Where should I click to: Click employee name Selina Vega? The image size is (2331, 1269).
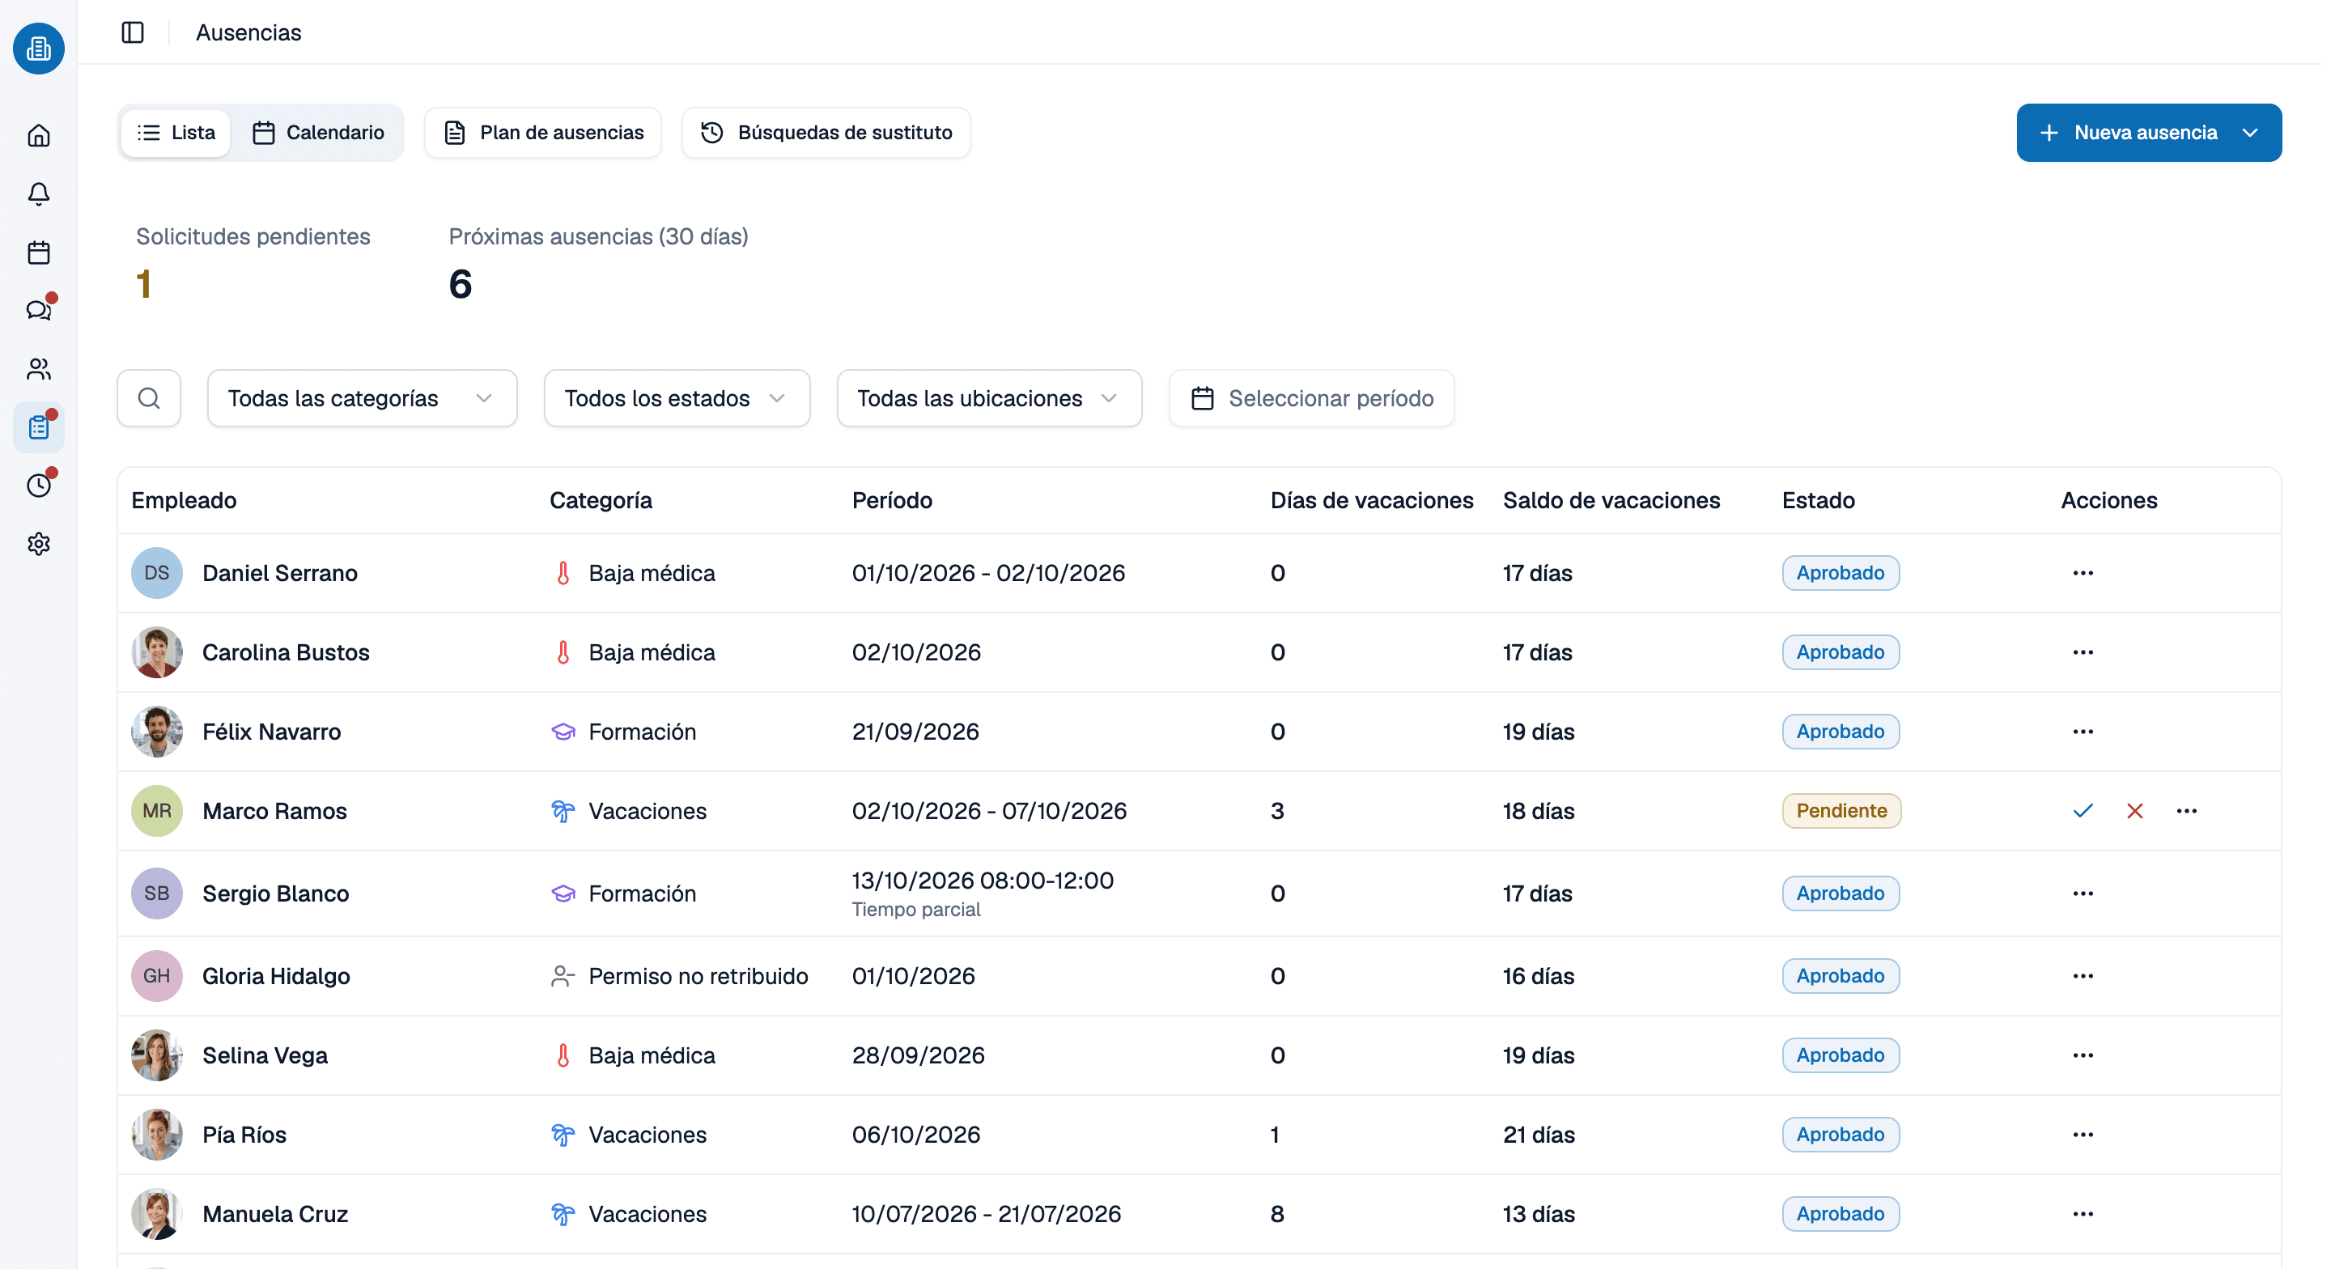click(265, 1055)
